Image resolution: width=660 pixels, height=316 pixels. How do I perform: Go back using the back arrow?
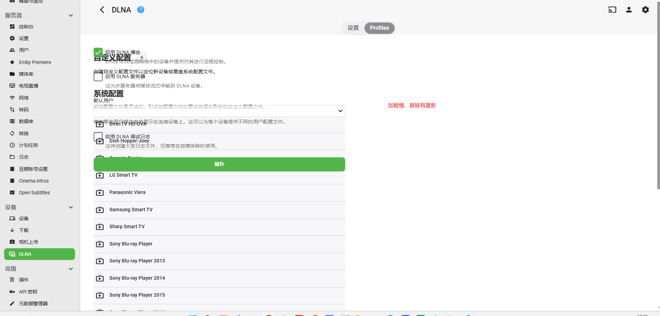pyautogui.click(x=102, y=10)
